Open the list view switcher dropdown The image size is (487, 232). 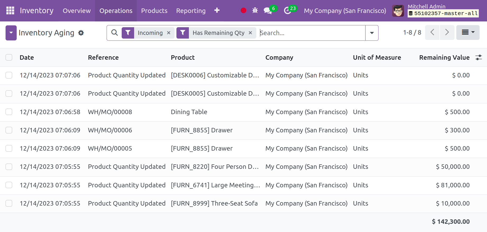coord(468,33)
